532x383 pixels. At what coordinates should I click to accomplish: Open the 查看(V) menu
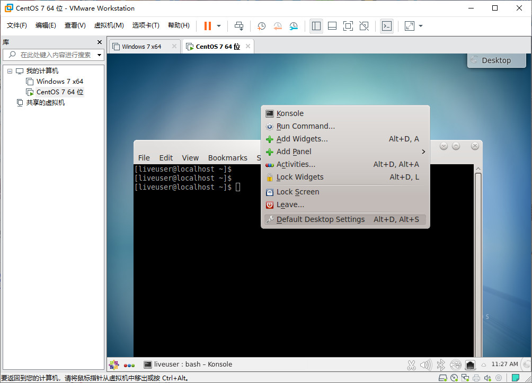click(75, 25)
